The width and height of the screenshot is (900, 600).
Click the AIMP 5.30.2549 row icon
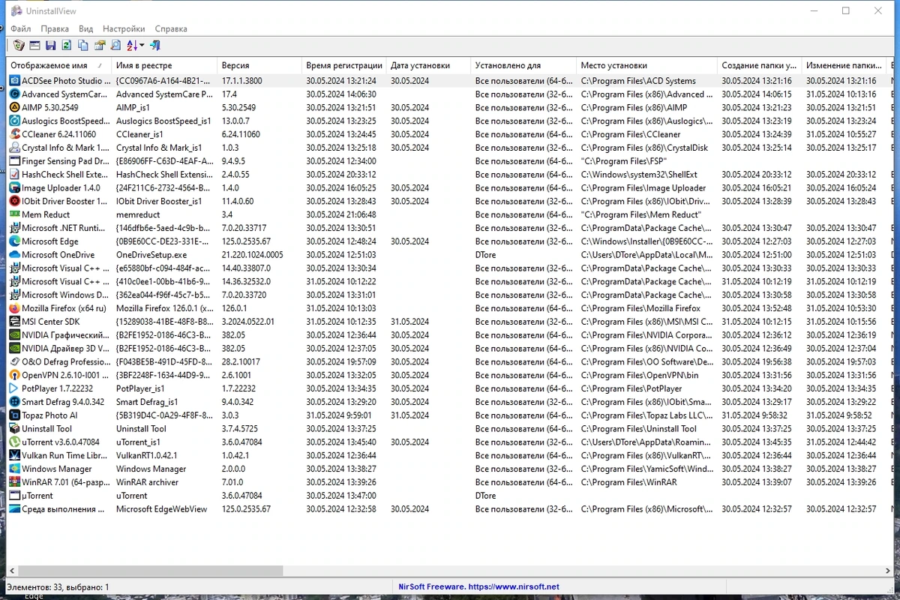pyautogui.click(x=14, y=107)
